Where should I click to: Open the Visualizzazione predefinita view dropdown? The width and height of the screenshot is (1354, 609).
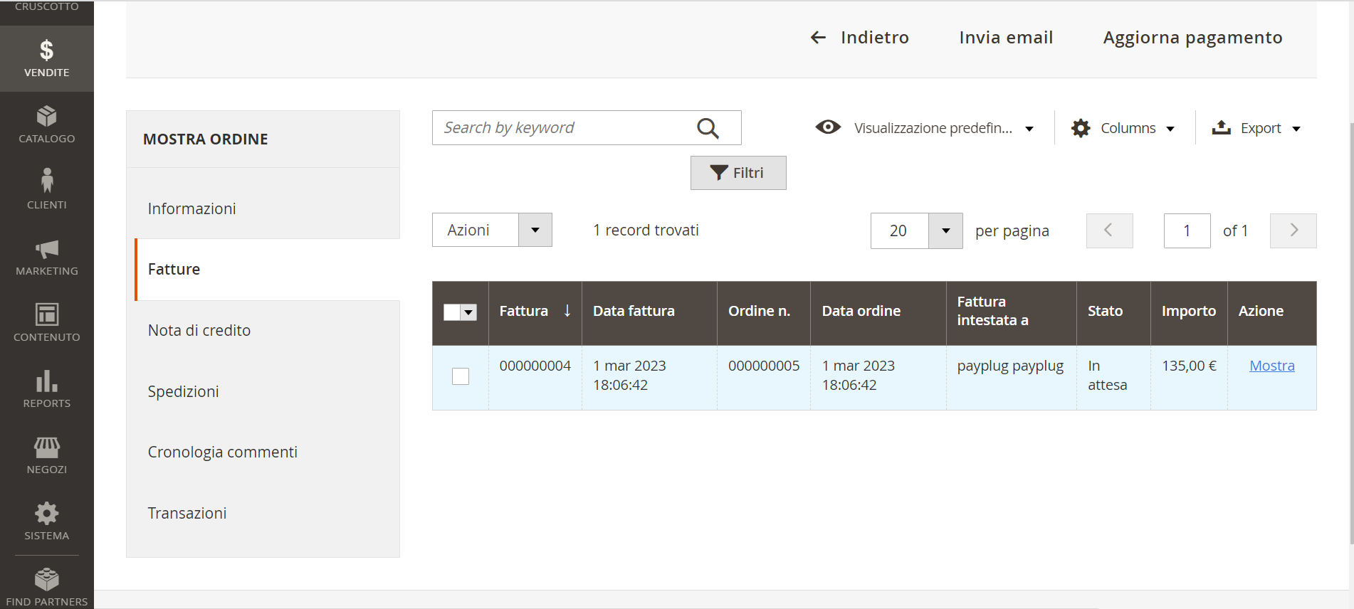[x=925, y=128]
